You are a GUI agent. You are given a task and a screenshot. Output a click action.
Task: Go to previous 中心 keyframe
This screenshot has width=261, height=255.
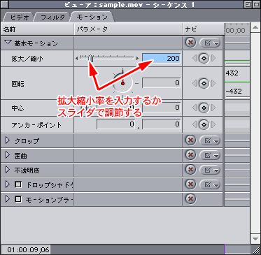[x=195, y=108]
